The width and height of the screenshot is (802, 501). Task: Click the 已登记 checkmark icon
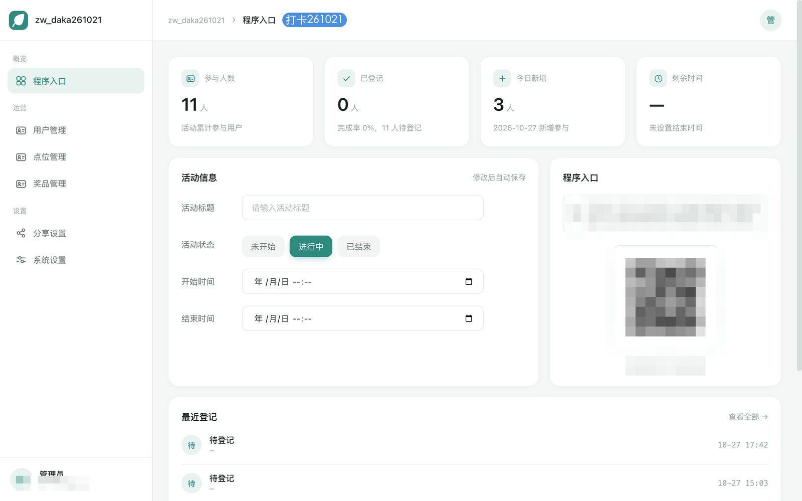click(x=346, y=78)
